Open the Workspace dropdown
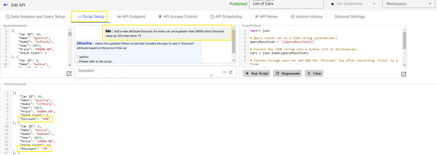Viewport: 437px width, 155px height. [x=408, y=4]
